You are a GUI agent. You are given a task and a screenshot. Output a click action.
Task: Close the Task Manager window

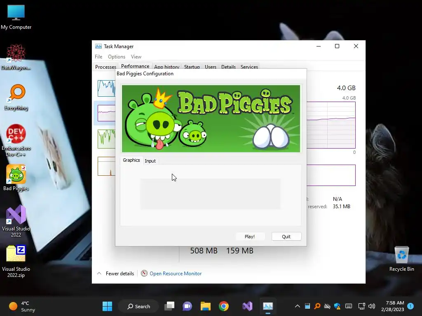point(356,46)
